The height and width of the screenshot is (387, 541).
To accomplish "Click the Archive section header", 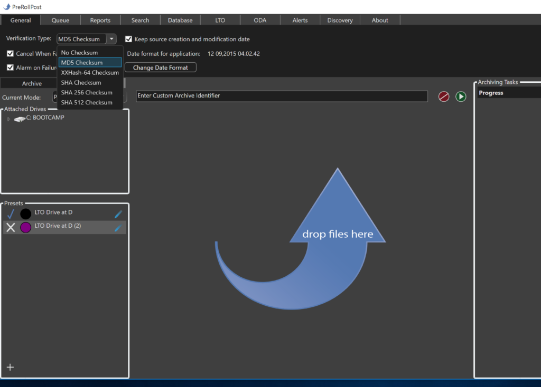I will [x=32, y=83].
